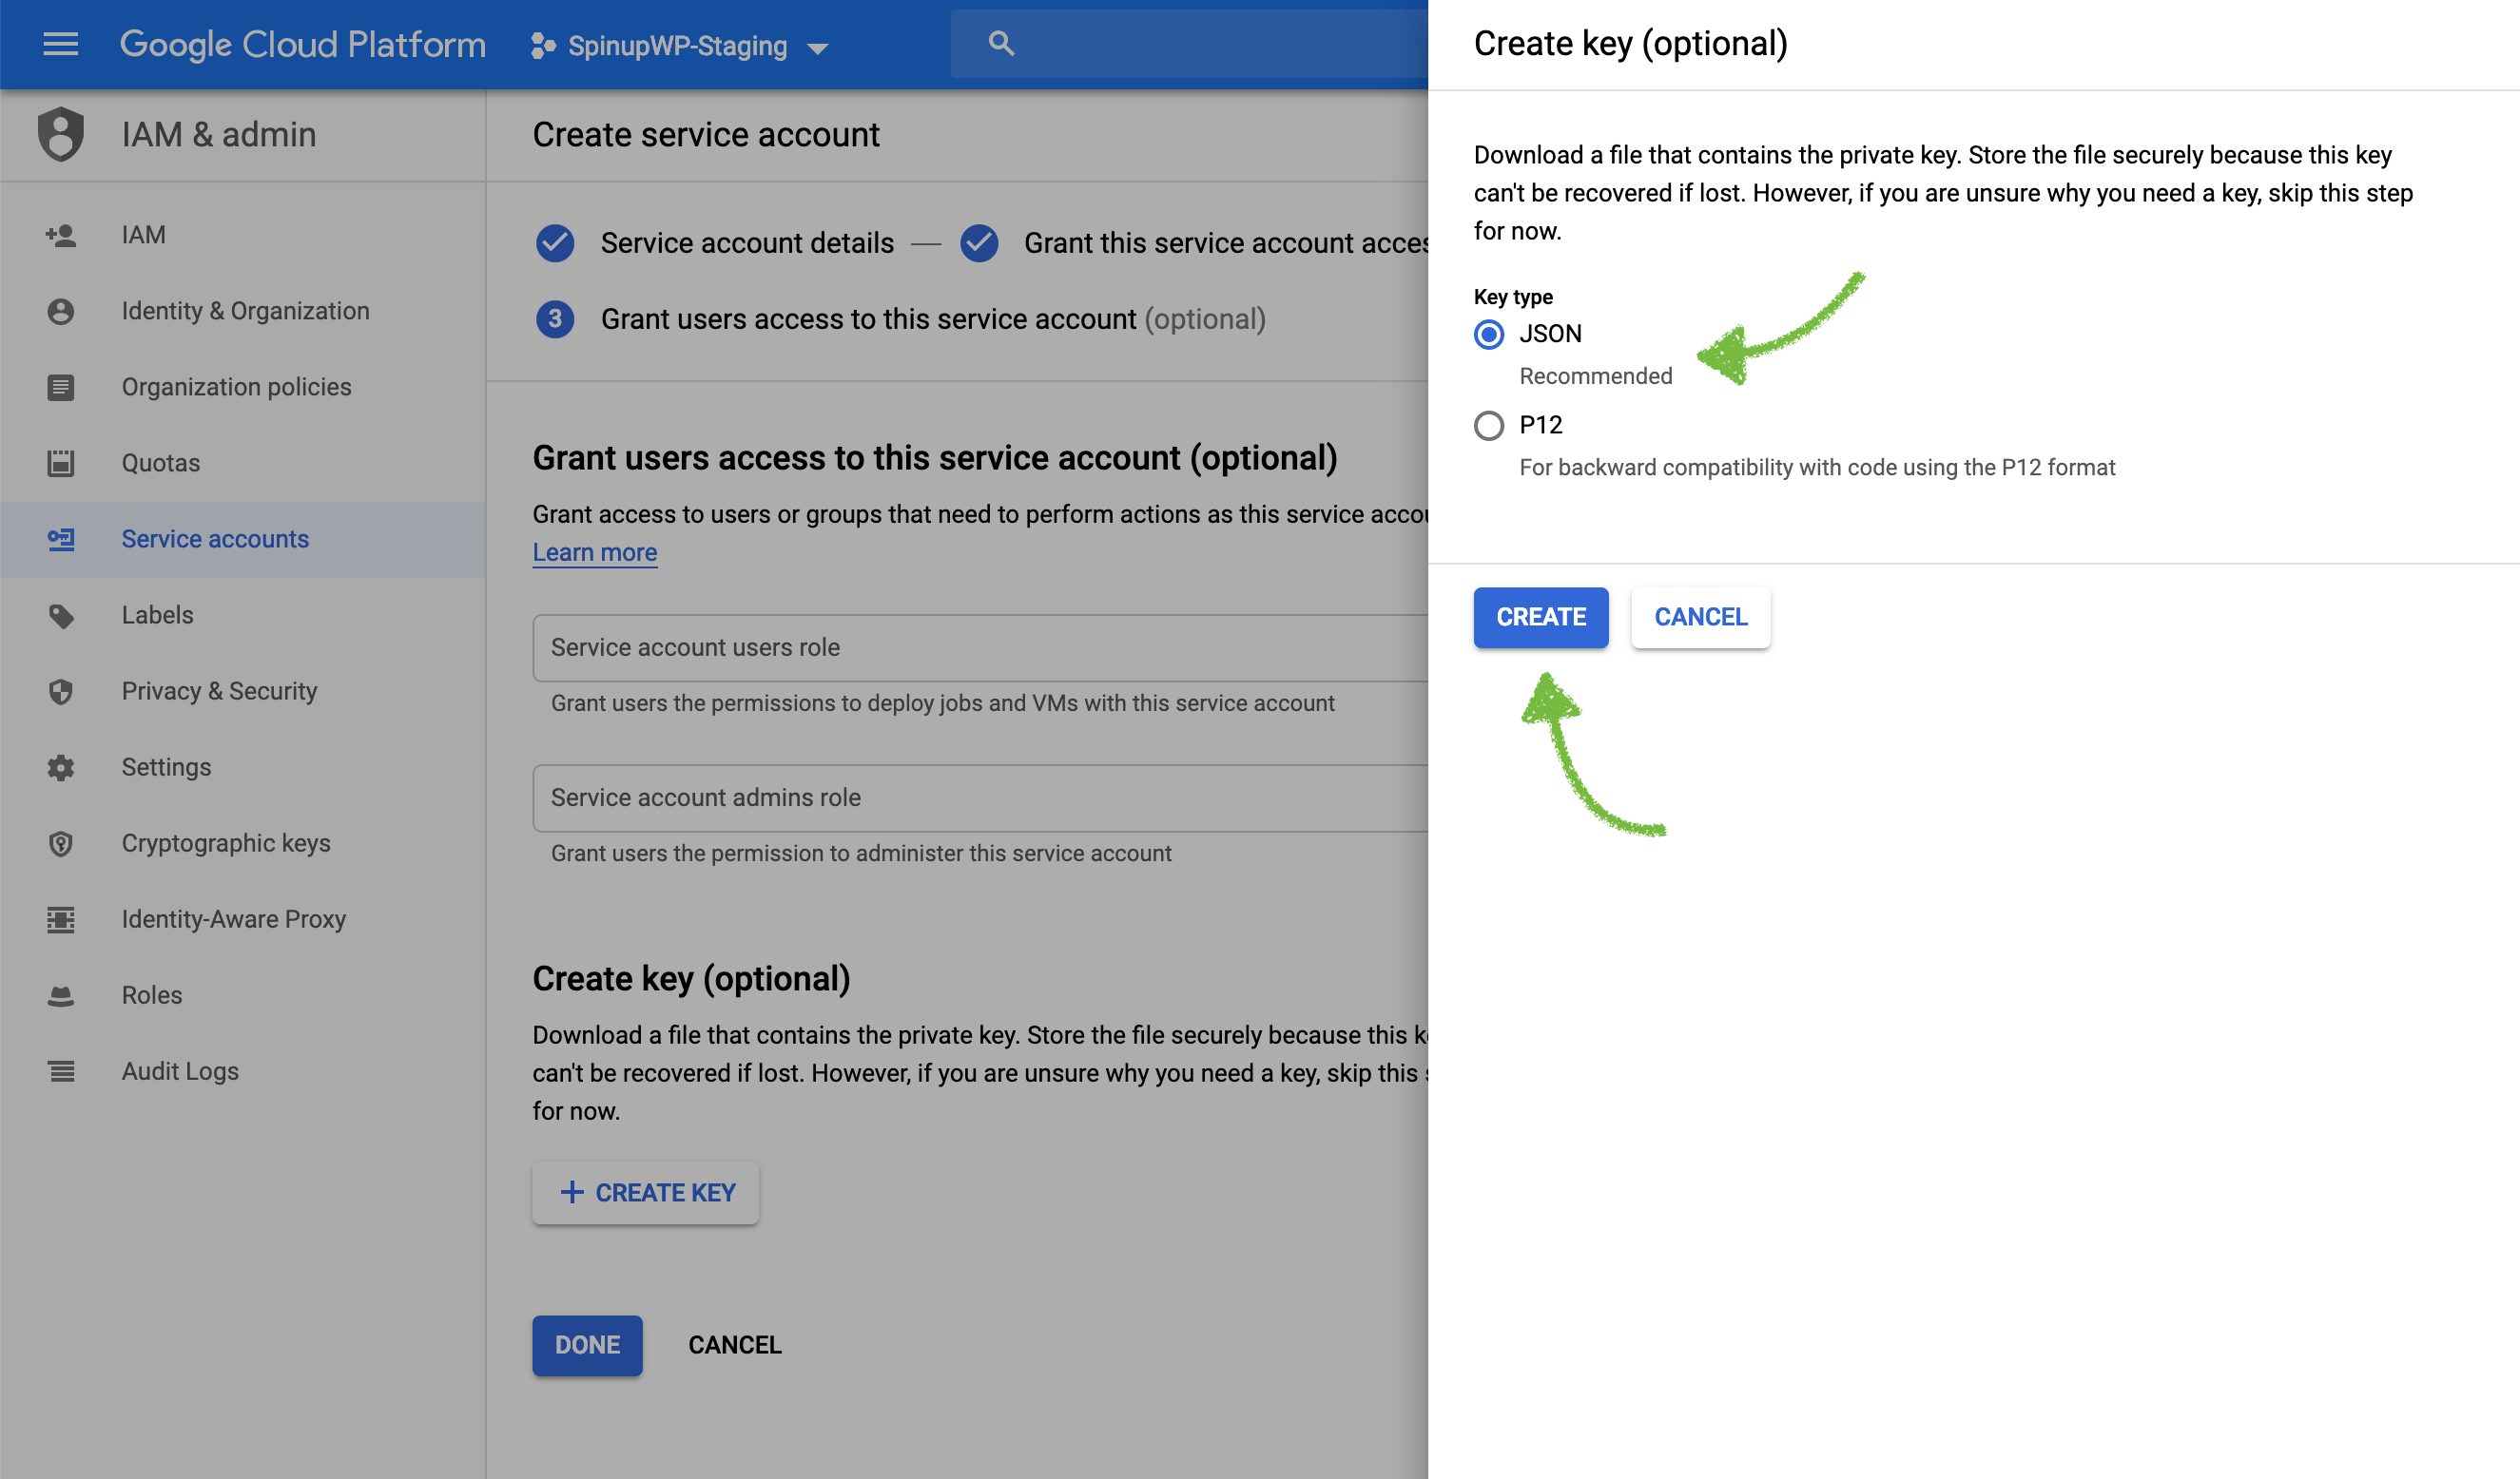Click the Roles icon in sidebar
This screenshot has height=1479, width=2520.
click(x=62, y=995)
